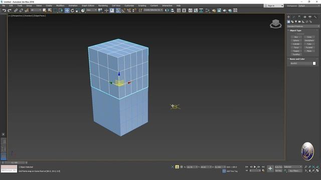Click the Sphere object type button
This screenshot has width=321, height=180.
(x=296, y=40)
